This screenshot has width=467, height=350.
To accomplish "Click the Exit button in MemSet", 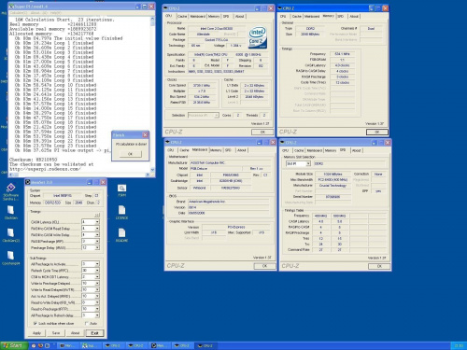I will (x=94, y=333).
